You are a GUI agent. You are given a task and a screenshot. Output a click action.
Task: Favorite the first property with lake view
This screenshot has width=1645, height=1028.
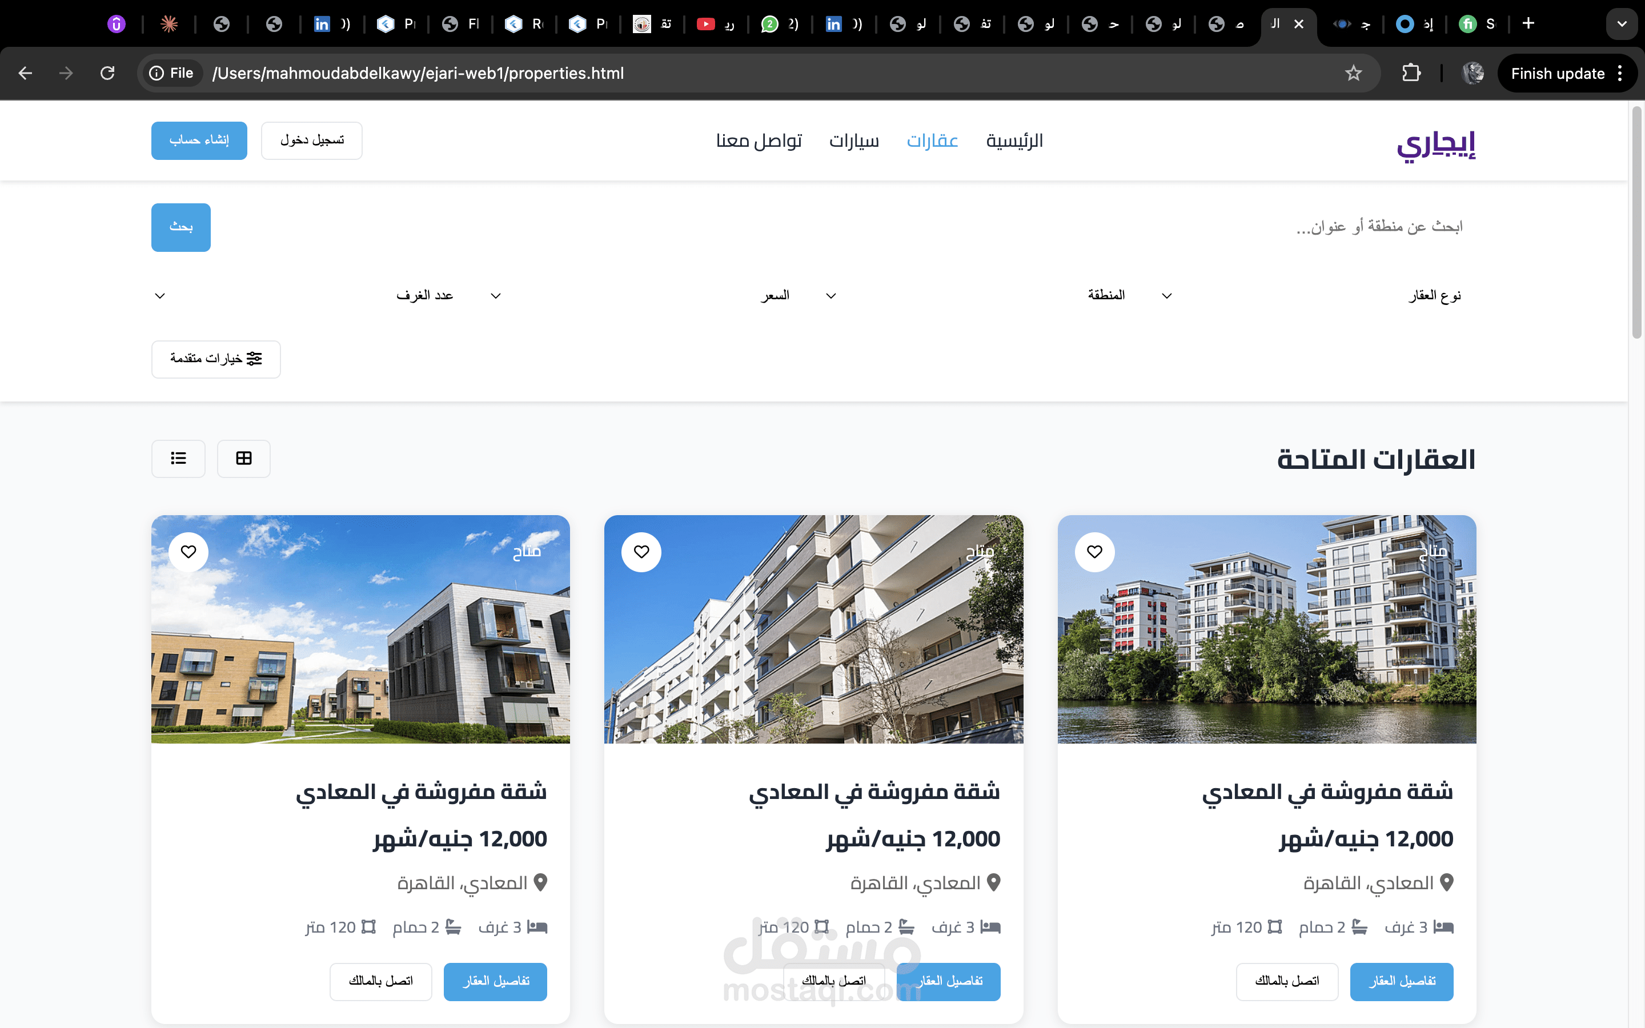point(1094,551)
